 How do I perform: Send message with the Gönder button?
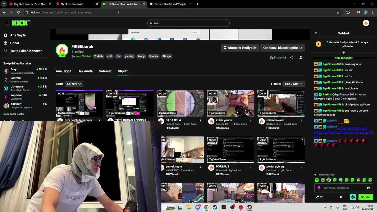pos(366,197)
